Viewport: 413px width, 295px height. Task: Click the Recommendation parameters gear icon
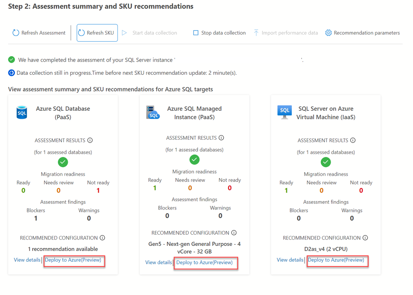tap(328, 33)
